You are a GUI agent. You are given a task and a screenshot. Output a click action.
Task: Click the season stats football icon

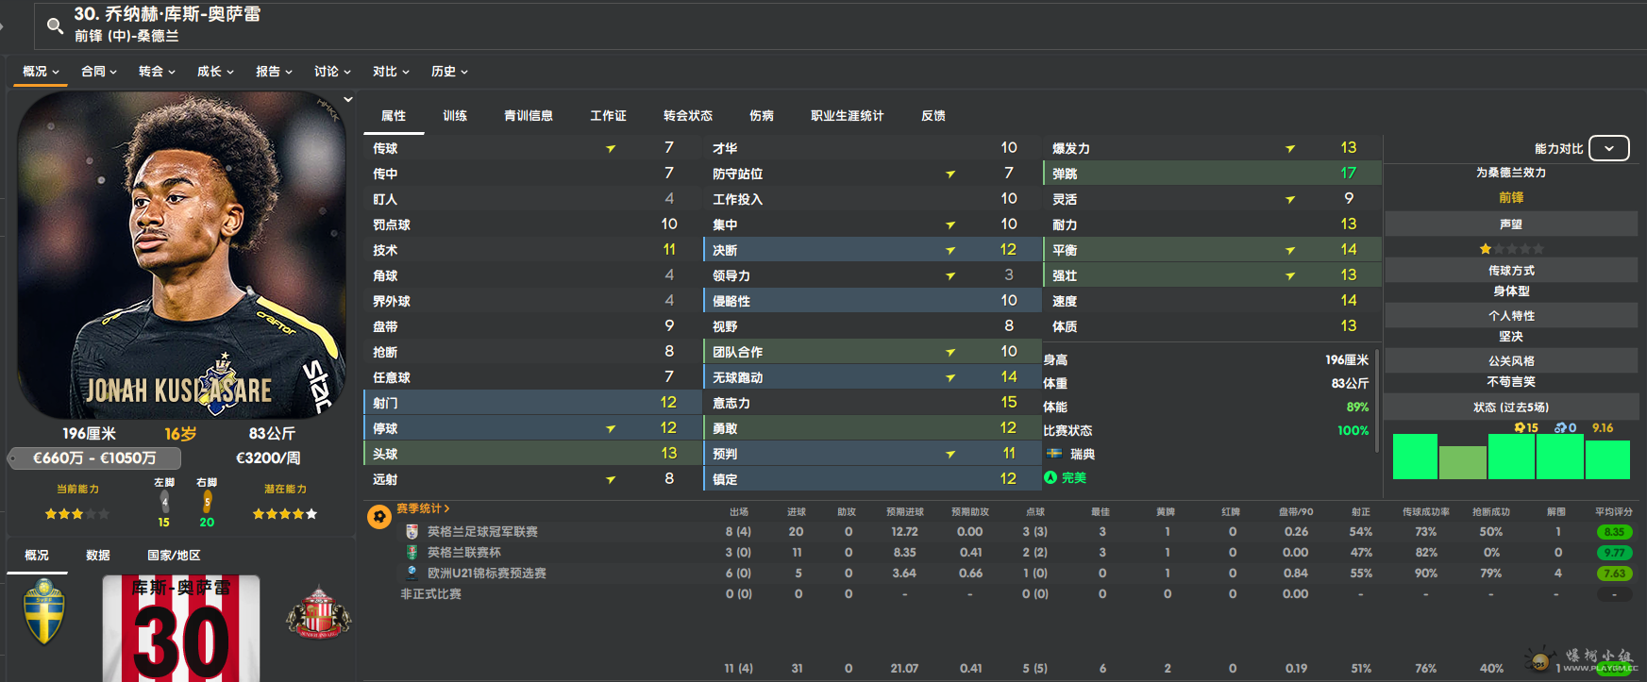click(x=379, y=516)
